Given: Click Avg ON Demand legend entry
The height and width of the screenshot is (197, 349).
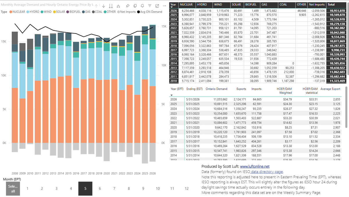Looking at the screenshot, I should 149,12.
